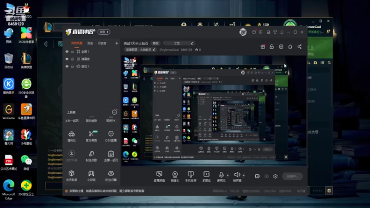Click the grey start-live button at bottom right
370x208 pixels.
292,176
